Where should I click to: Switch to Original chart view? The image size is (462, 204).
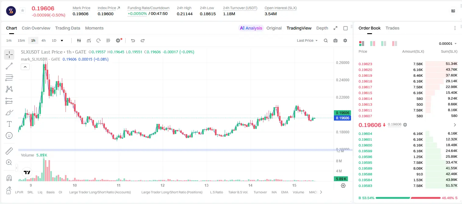point(274,28)
